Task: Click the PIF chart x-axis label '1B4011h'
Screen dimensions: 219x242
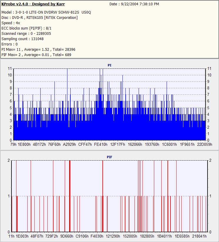Action: point(164,236)
